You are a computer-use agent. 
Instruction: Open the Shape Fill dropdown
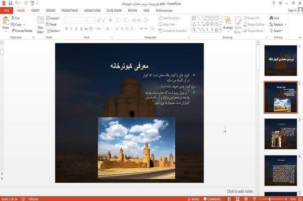(x=252, y=18)
